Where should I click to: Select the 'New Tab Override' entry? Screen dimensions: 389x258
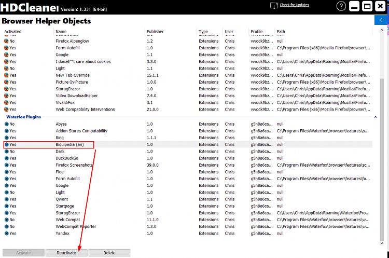[73, 75]
